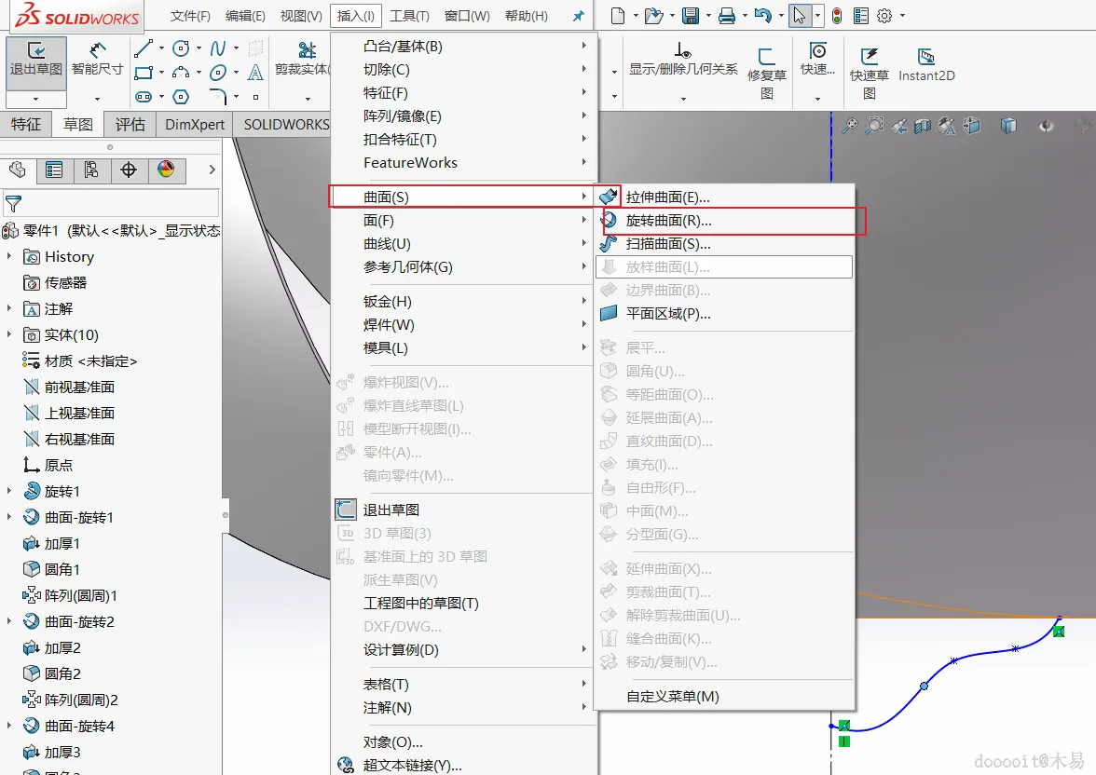
Task: Click the Rapid Sketch (快速草图) tool
Action: point(869,74)
